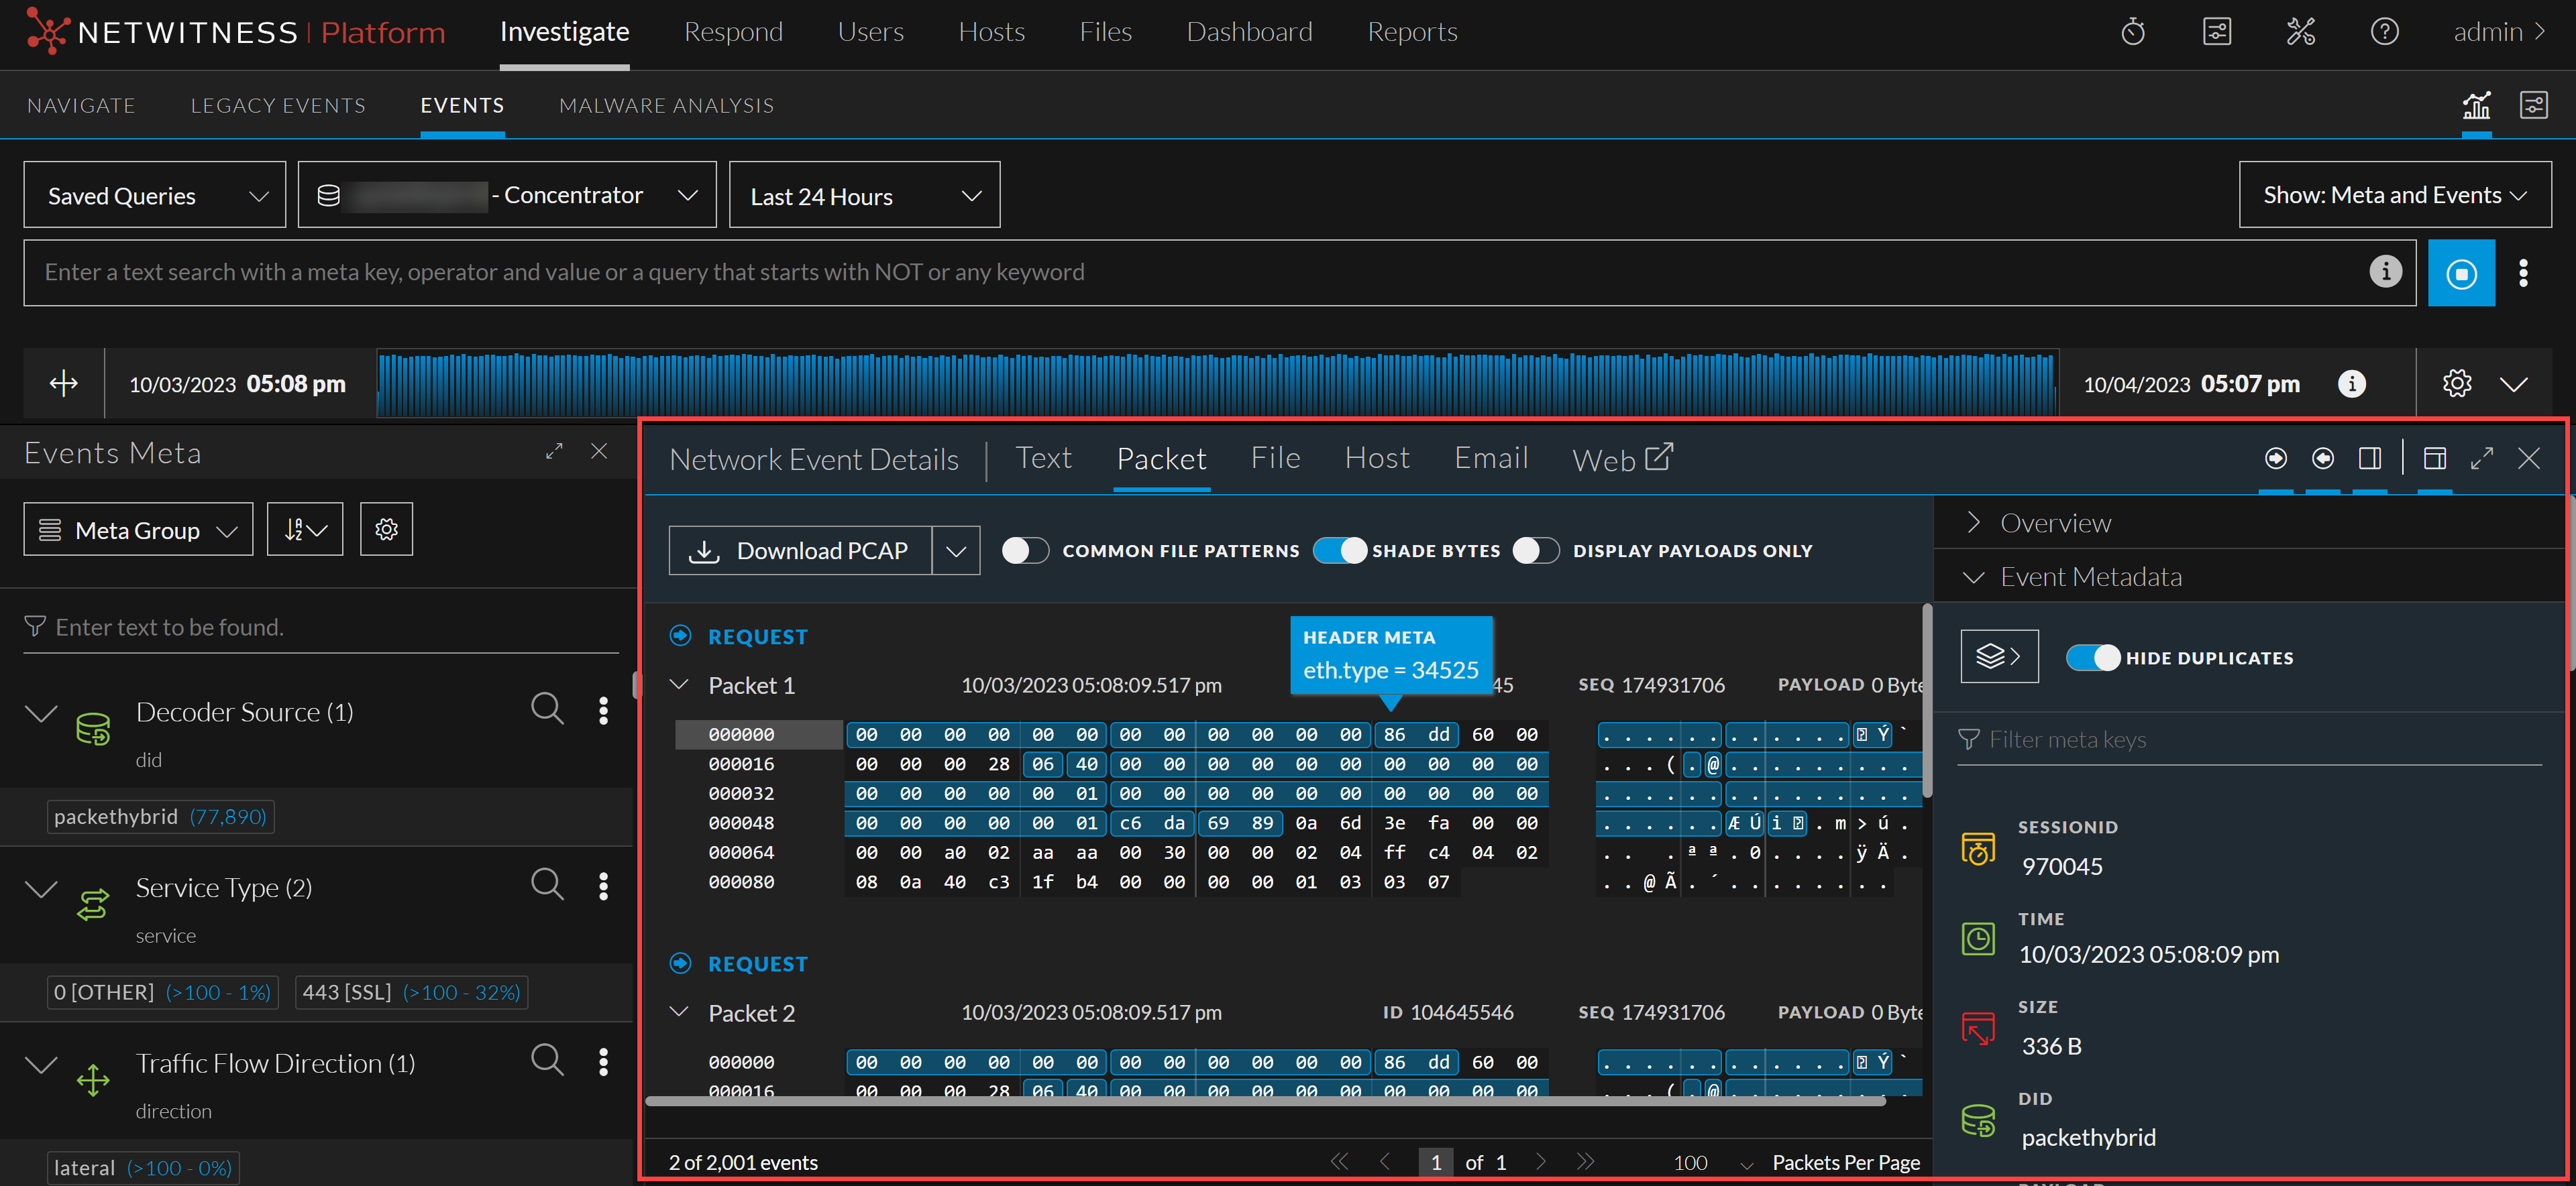The image size is (2576, 1186).
Task: Collapse Service Type meta group
Action: click(x=41, y=888)
